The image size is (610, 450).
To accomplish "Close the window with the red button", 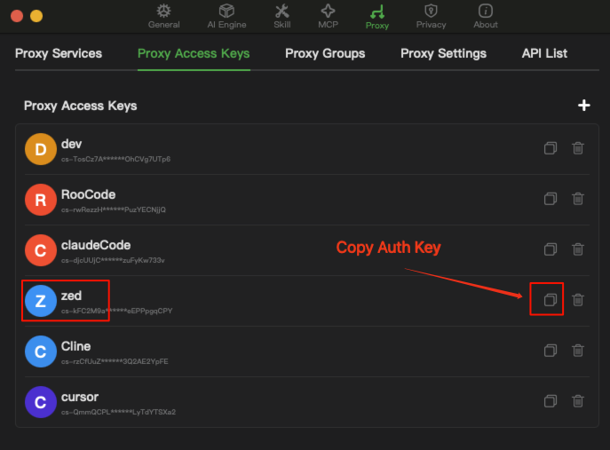I will point(17,16).
